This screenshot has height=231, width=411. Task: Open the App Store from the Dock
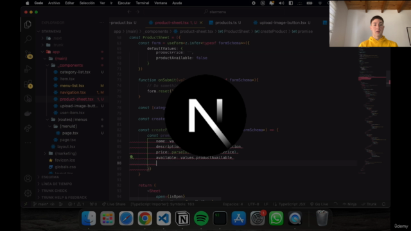(238, 218)
